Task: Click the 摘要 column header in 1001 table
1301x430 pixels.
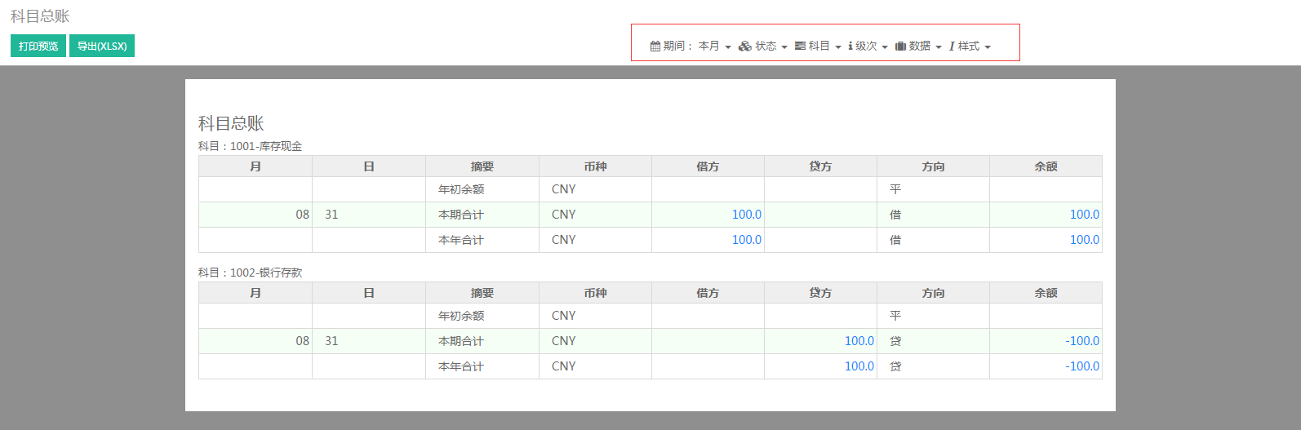Action: pyautogui.click(x=482, y=166)
